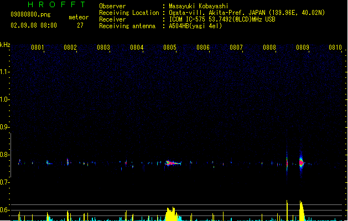Select the ICOM IC-575 receiver text
The height and width of the screenshot is (221, 348).
222,19
